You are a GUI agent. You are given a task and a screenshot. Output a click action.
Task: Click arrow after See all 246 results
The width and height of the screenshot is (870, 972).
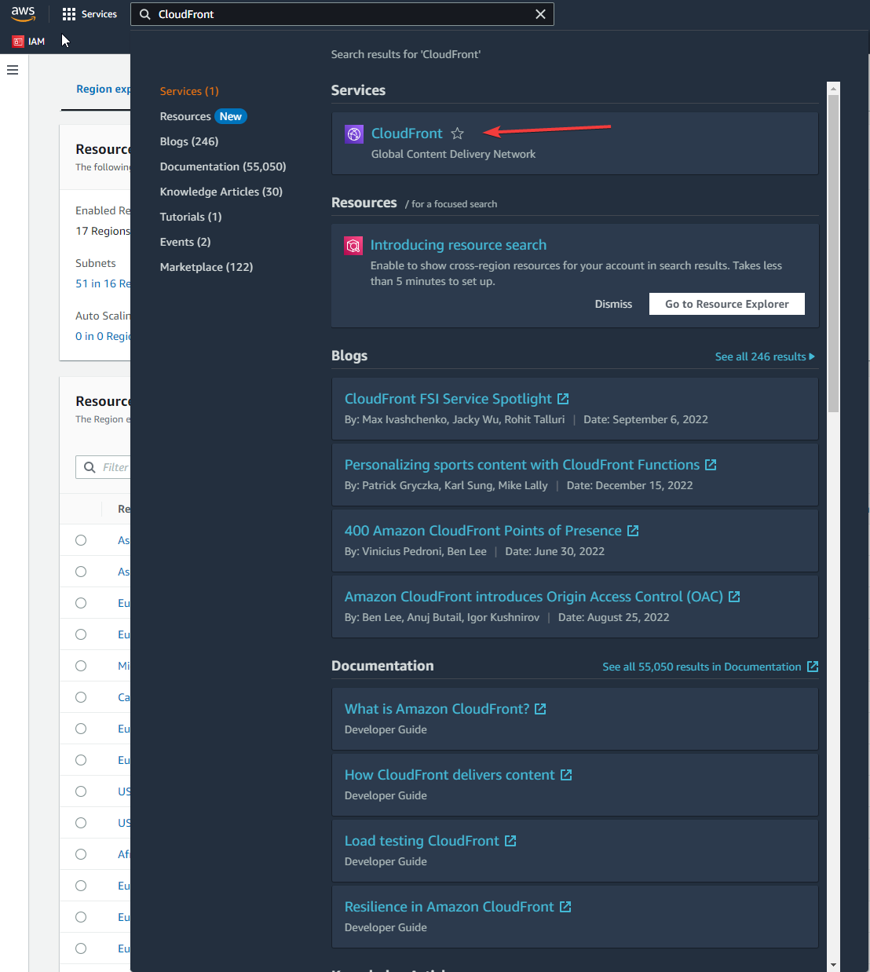(x=812, y=356)
